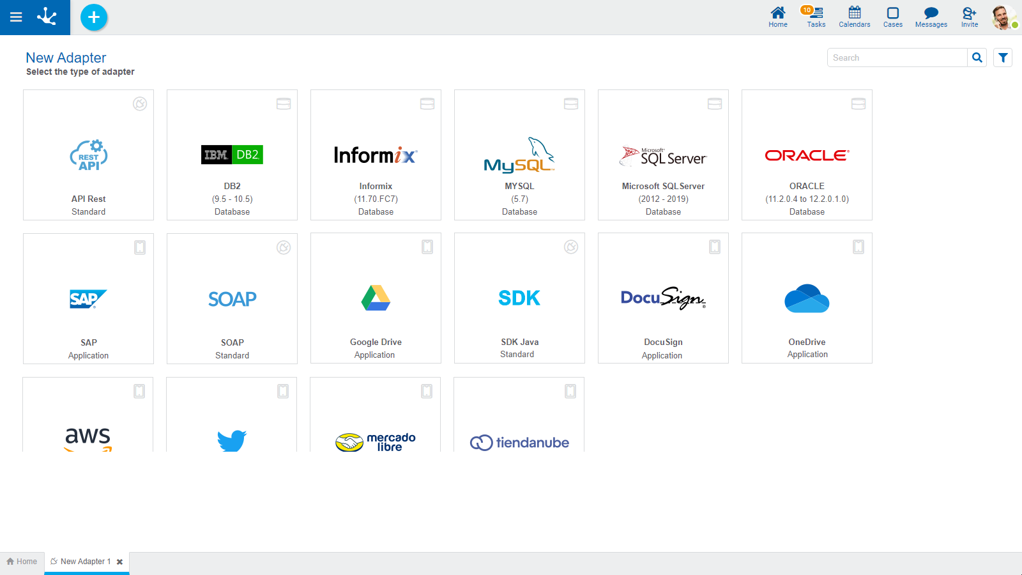Click into the Search field
Screen dimensions: 1022x575
(897, 57)
